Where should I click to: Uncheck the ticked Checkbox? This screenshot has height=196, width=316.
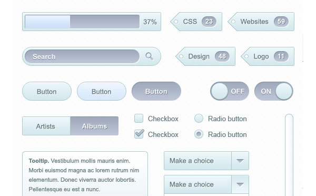(139, 134)
